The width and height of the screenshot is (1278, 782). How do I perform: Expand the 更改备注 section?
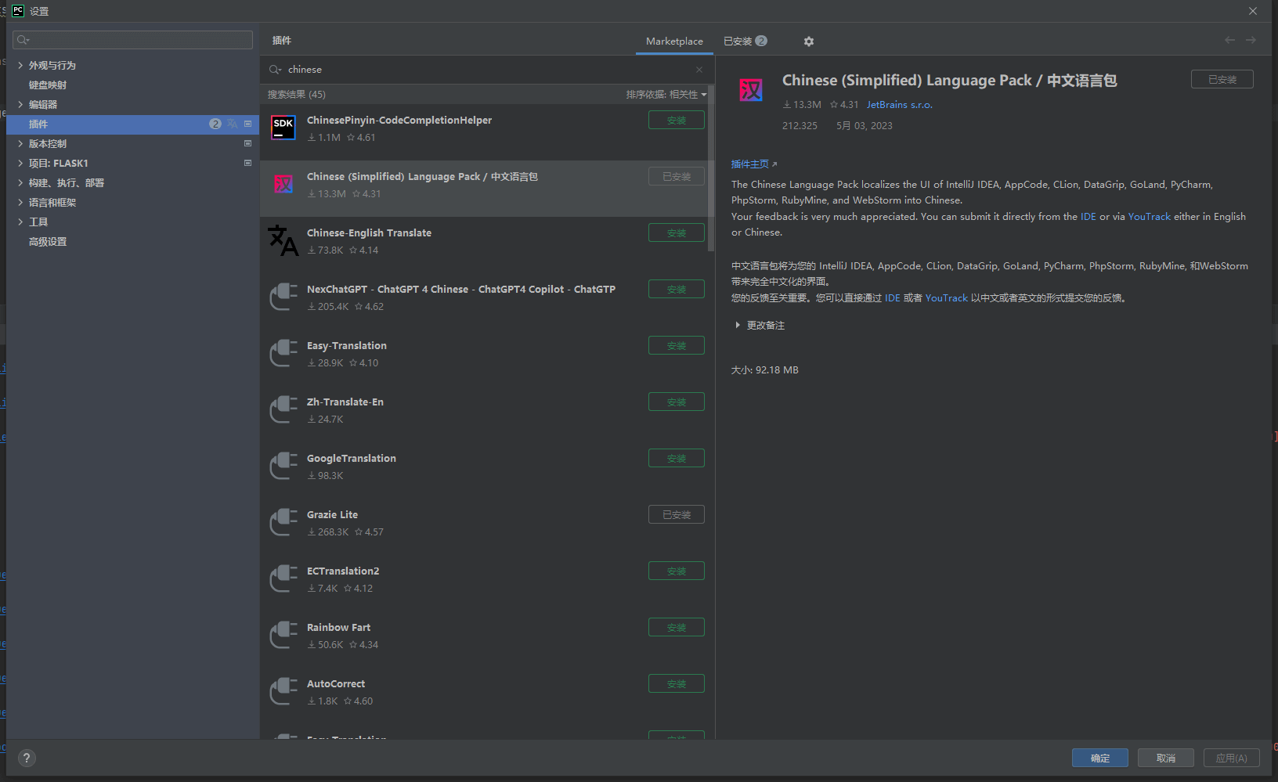pyautogui.click(x=738, y=325)
